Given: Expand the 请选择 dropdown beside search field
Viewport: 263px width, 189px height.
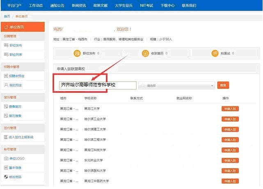Looking at the screenshot, I should [177, 85].
